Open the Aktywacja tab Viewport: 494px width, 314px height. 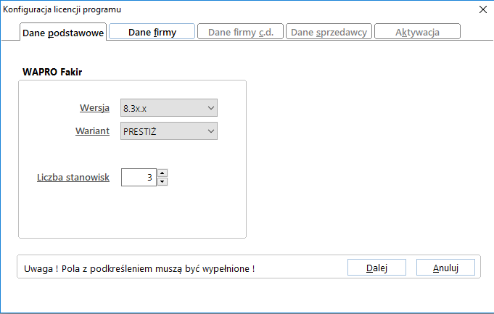[417, 31]
